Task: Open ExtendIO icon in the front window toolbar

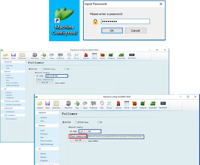Action: [x=153, y=105]
